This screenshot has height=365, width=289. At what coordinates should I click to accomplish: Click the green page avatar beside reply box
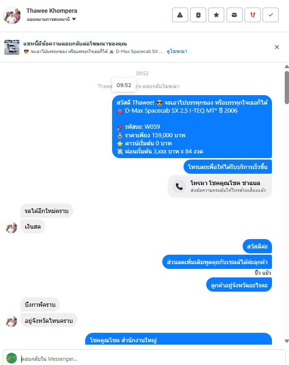(11, 358)
